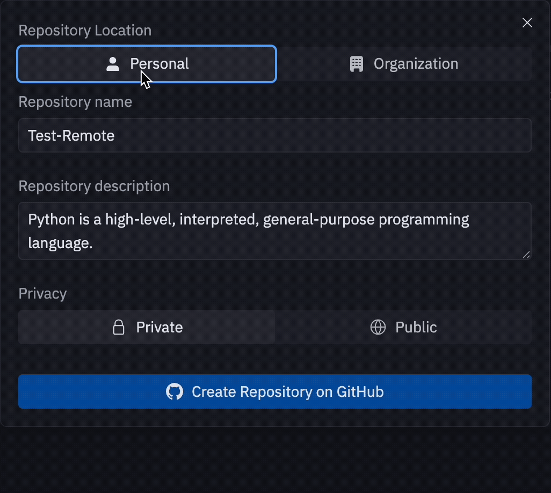551x493 pixels.
Task: Choose Public privacy option
Action: pyautogui.click(x=404, y=327)
